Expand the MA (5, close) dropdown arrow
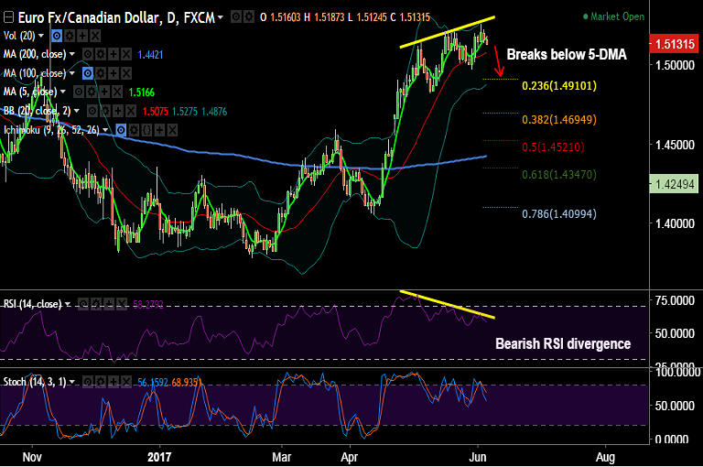 [x=63, y=92]
